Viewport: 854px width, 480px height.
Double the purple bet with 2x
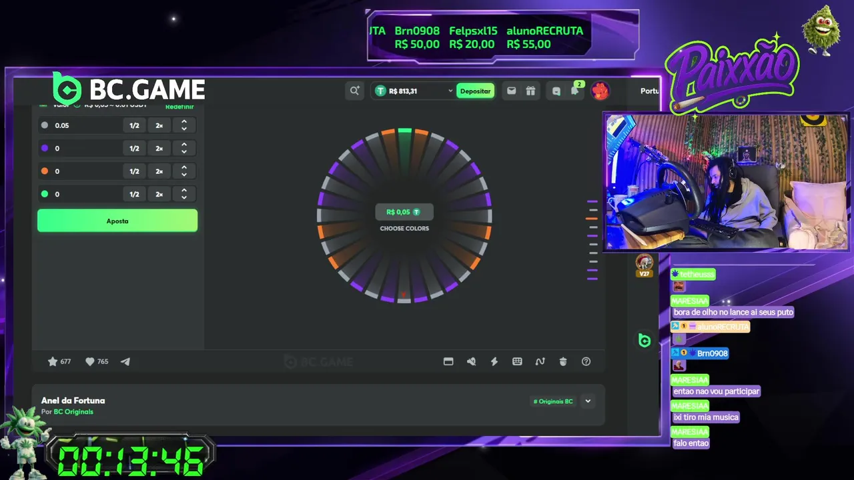tap(159, 148)
